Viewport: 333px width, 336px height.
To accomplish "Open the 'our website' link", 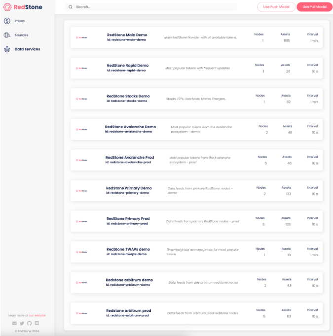I will click(37, 315).
